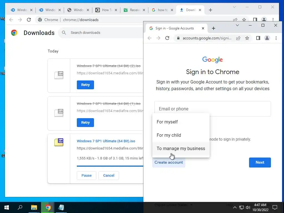The image size is (284, 213).
Task: Click the Email or phone field
Action: coord(213,109)
